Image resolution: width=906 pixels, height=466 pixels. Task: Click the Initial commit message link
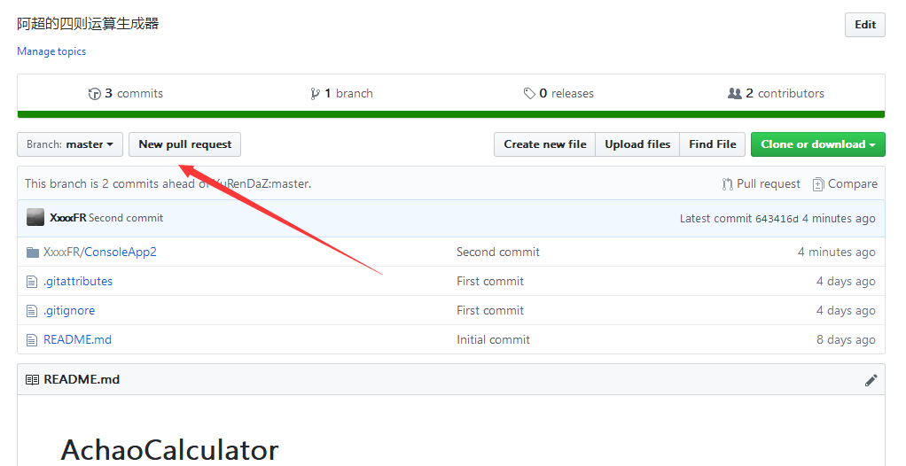pyautogui.click(x=493, y=340)
